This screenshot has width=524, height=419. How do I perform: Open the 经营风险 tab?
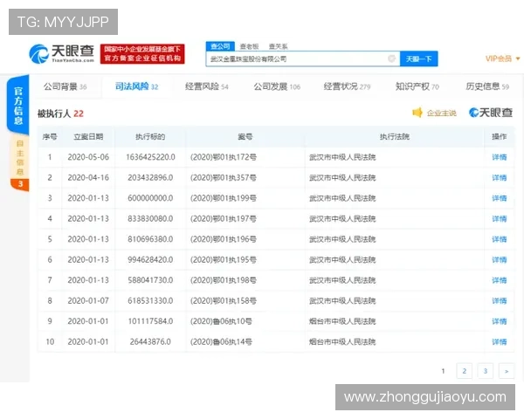pyautogui.click(x=206, y=86)
